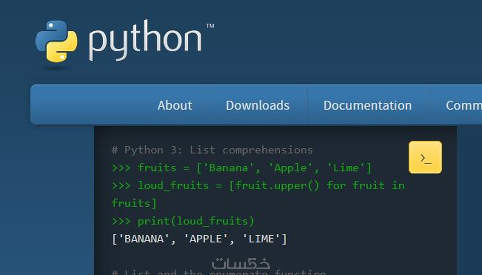This screenshot has width=482, height=275.
Task: Click the 'Lime' string in the fruits list
Action: 346,168
